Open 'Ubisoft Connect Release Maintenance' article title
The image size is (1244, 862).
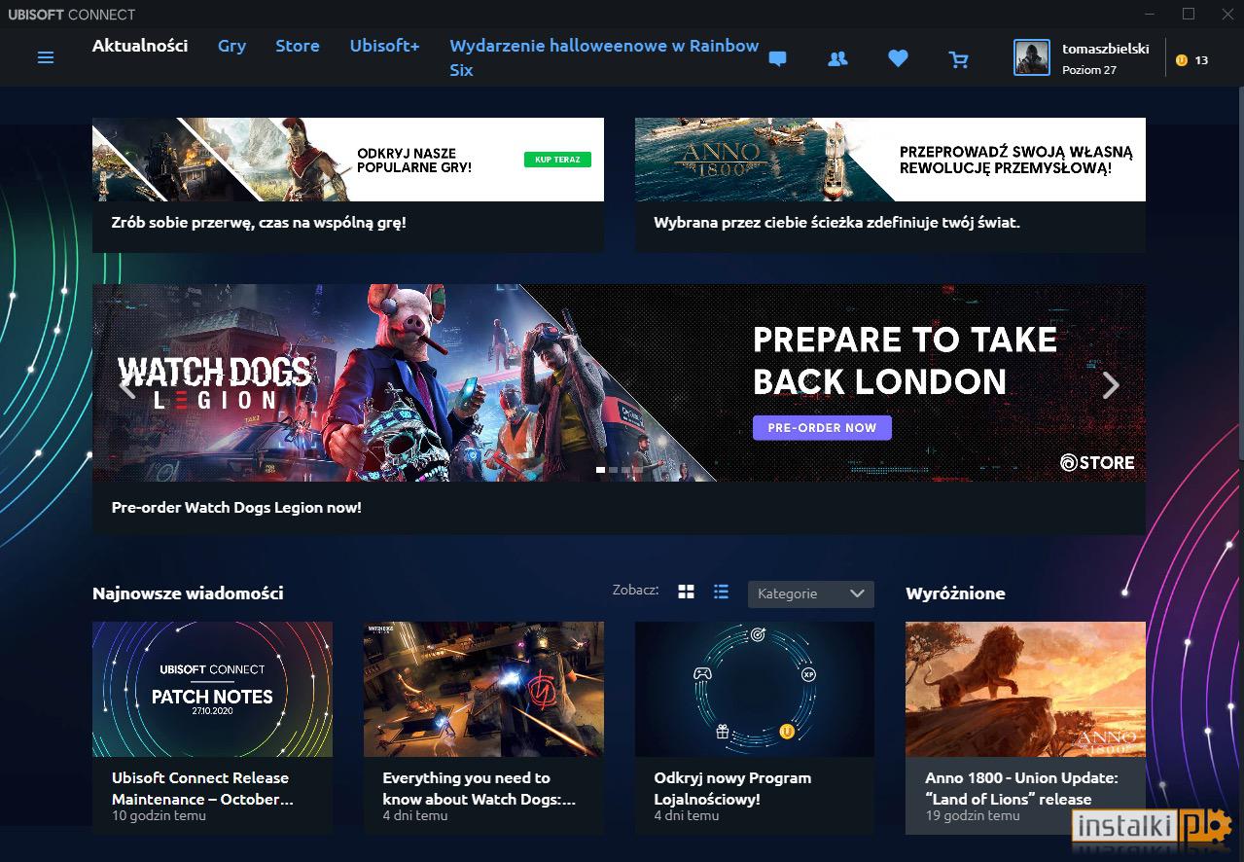click(x=202, y=788)
